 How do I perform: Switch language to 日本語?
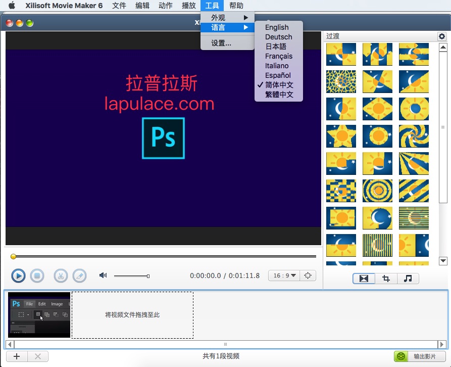[279, 47]
